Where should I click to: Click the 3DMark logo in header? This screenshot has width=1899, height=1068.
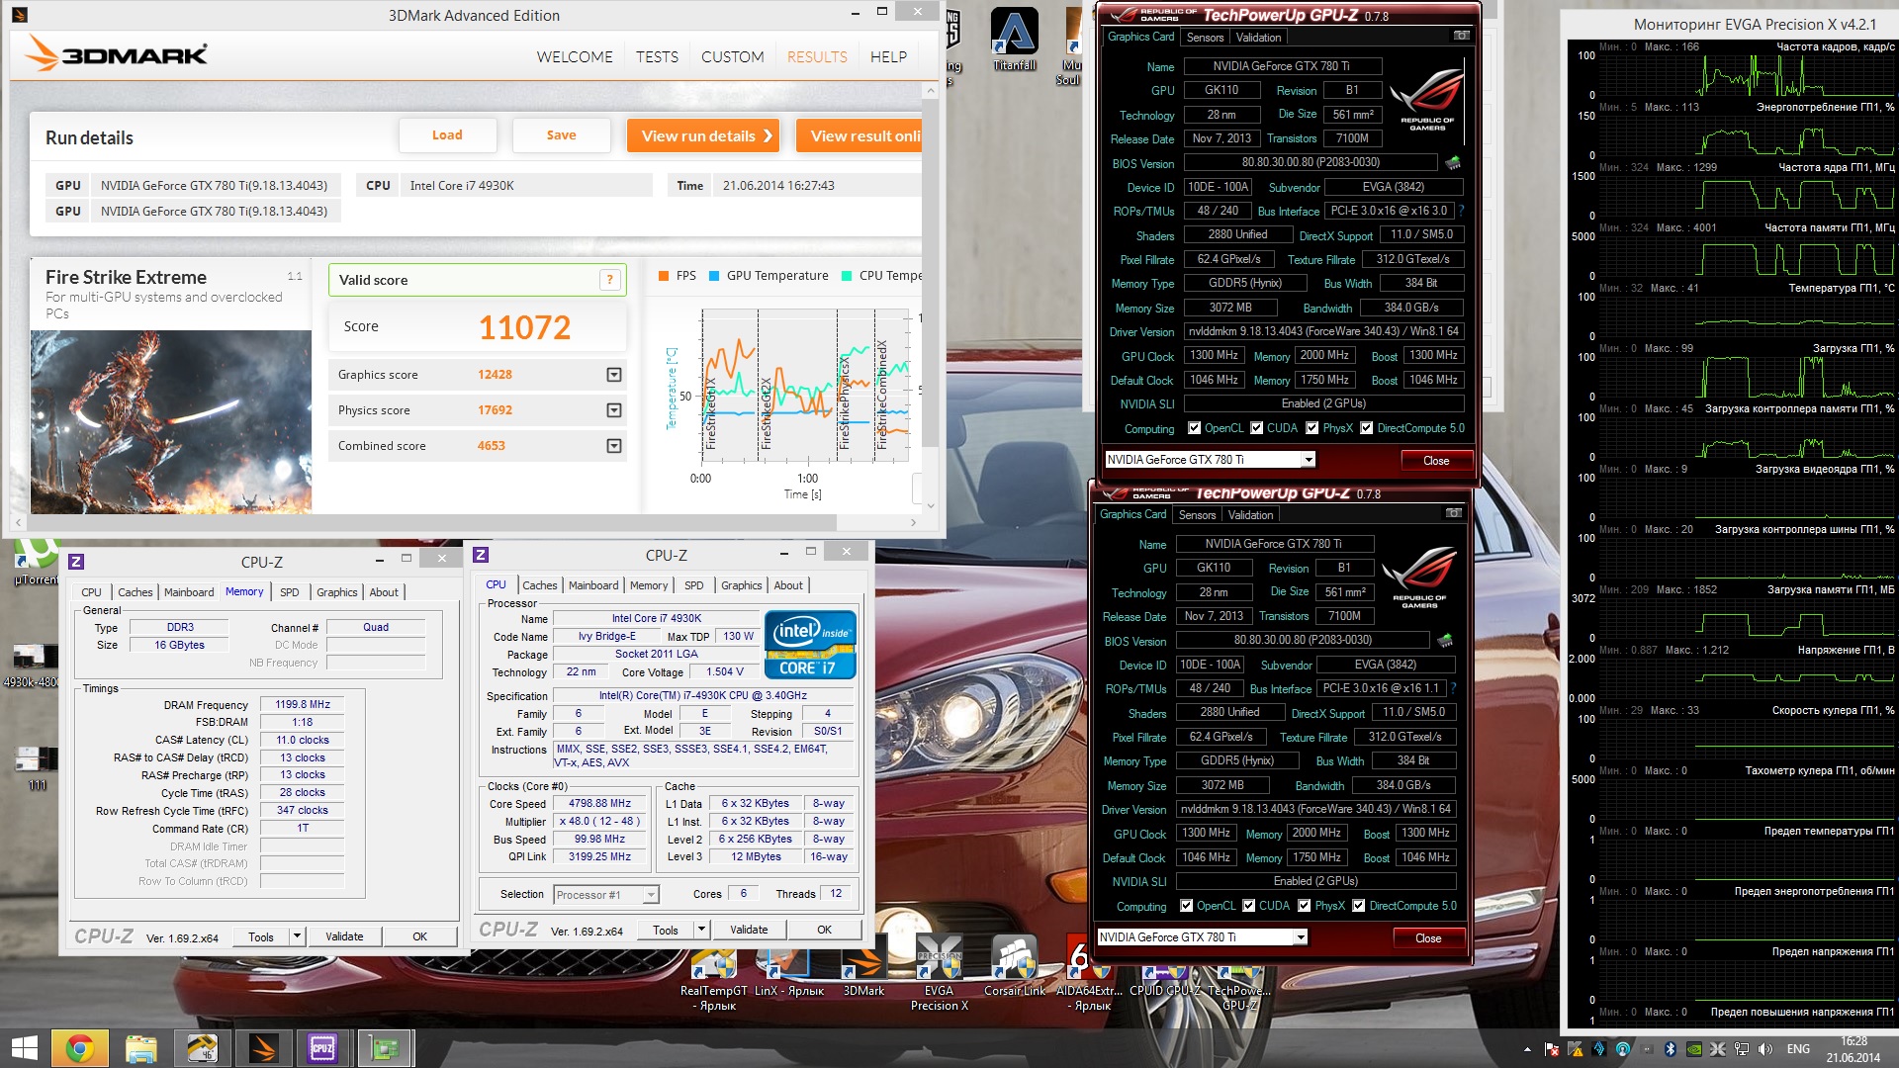coord(116,54)
